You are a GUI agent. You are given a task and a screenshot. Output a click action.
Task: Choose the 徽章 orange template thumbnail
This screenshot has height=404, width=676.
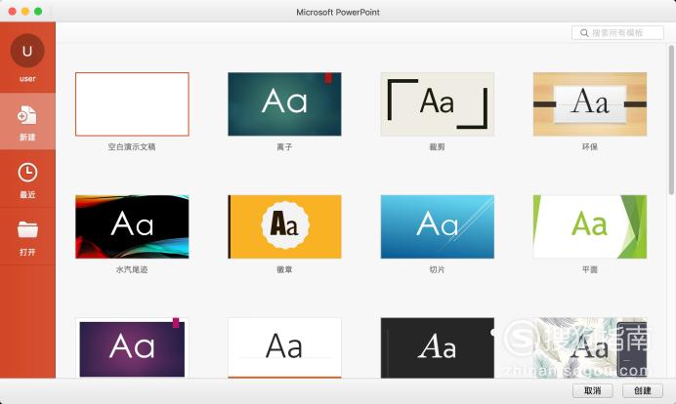click(x=284, y=227)
